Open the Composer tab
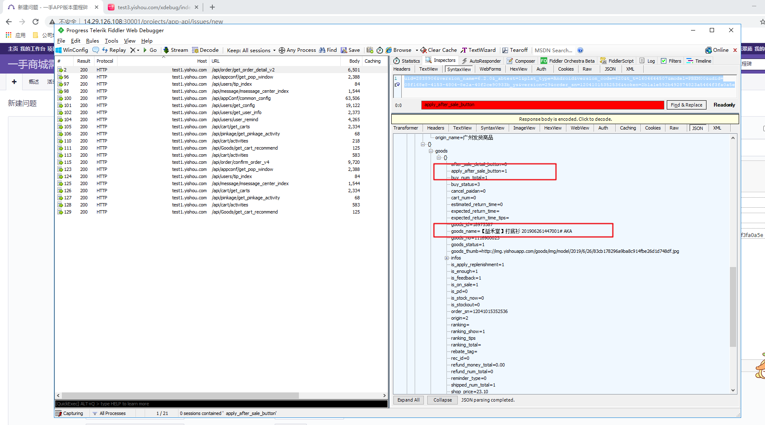The height and width of the screenshot is (425, 765). 521,61
